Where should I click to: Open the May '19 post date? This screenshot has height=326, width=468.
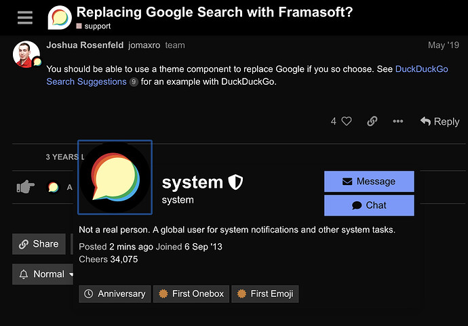coord(443,45)
